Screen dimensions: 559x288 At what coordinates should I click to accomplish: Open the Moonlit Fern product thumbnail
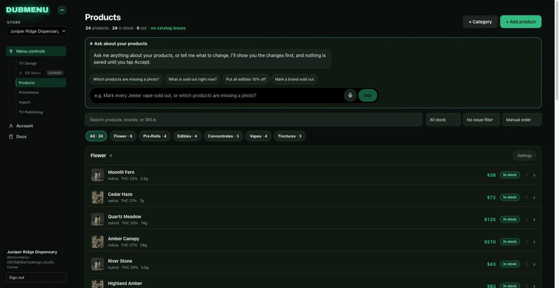(x=97, y=175)
